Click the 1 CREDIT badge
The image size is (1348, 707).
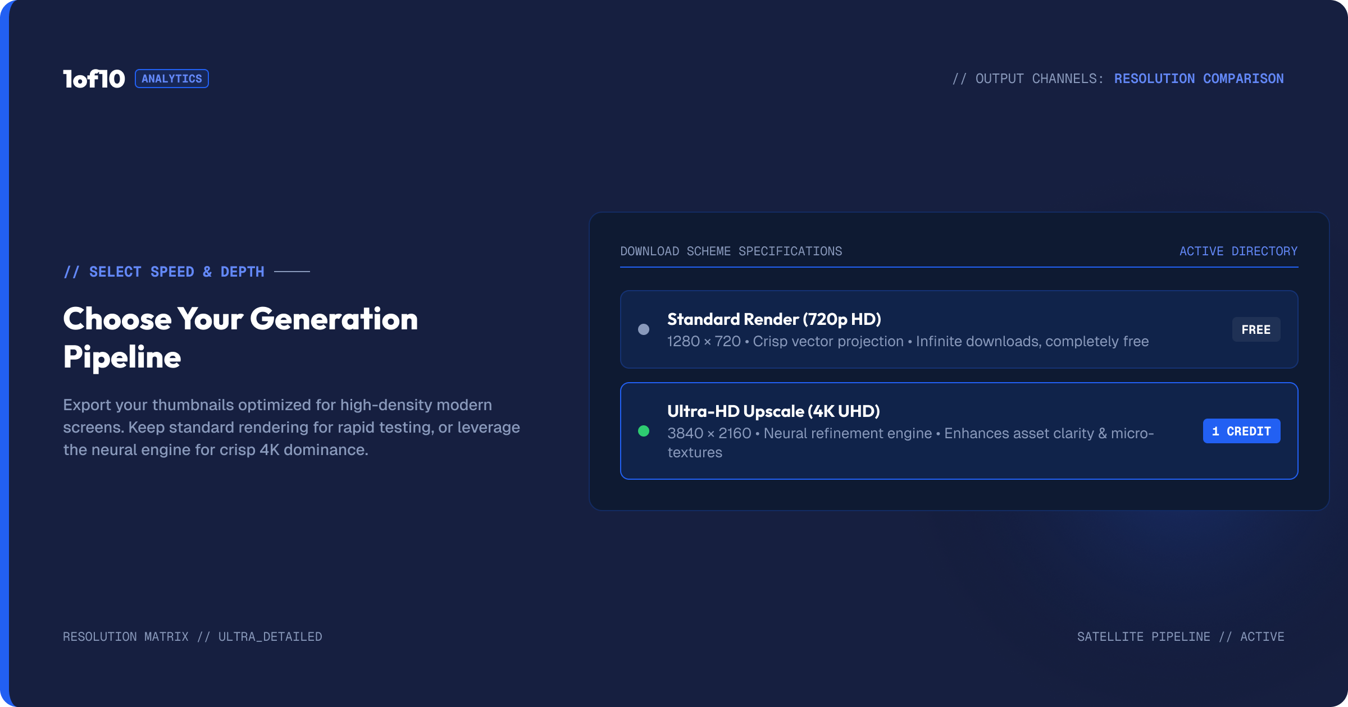tap(1241, 431)
